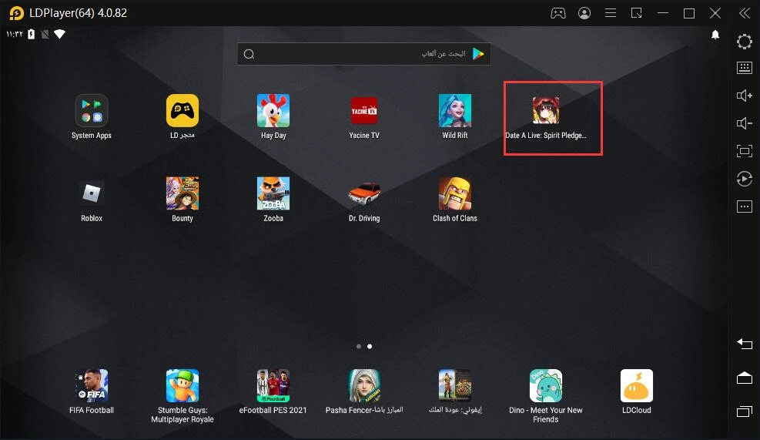Image resolution: width=760 pixels, height=440 pixels.
Task: Collapse the sidebar with double-arrow
Action: (745, 13)
